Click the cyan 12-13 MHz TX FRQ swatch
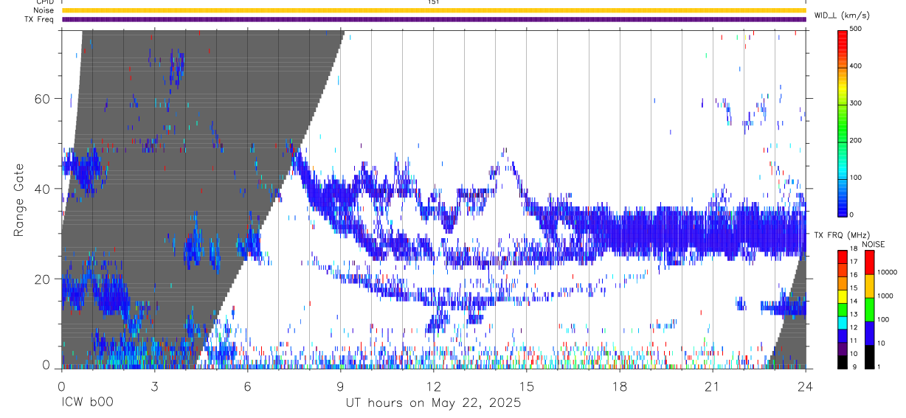This screenshot has width=906, height=418. point(843,323)
